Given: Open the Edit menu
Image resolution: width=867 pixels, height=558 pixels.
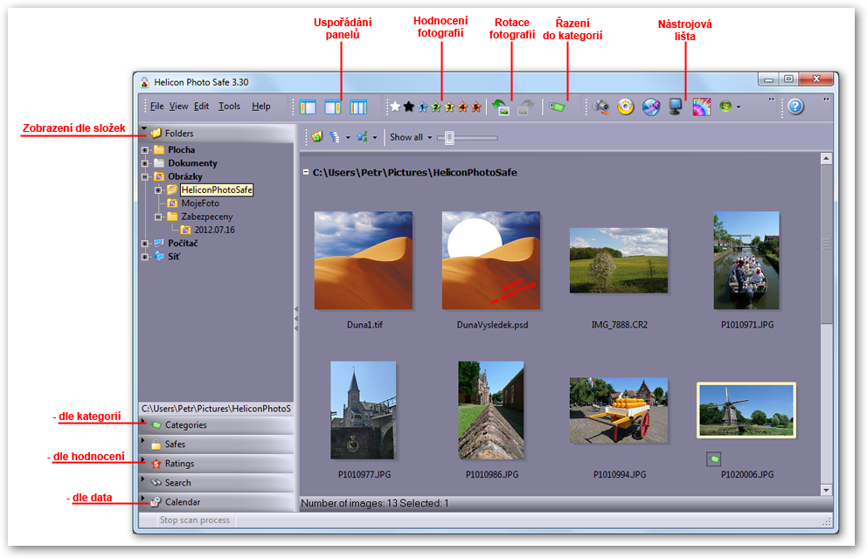Looking at the screenshot, I should pos(201,106).
